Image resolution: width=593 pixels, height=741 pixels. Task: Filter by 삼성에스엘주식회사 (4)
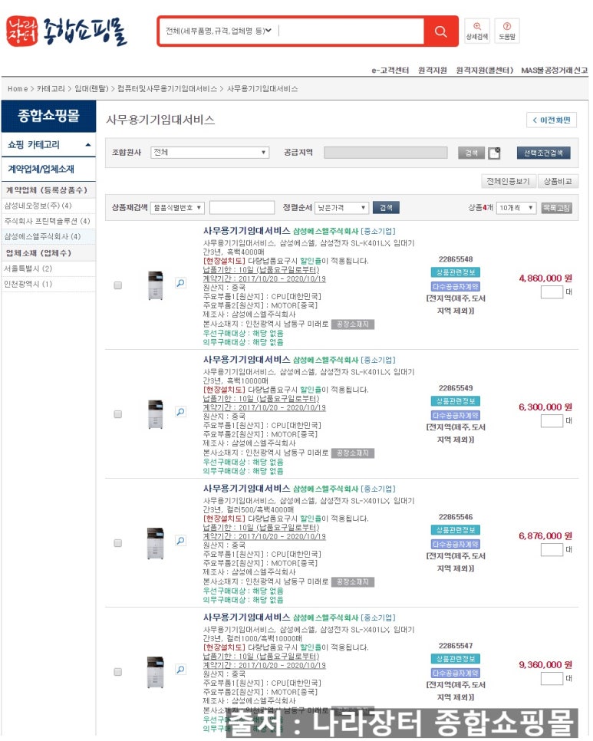pos(42,236)
